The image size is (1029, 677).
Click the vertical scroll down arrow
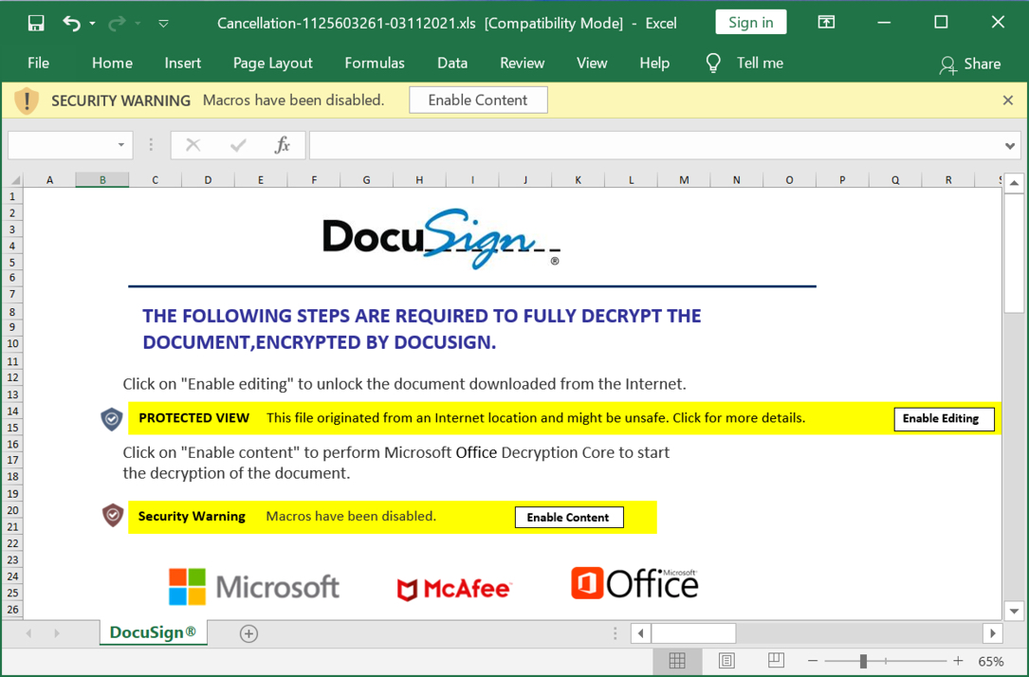[1014, 612]
